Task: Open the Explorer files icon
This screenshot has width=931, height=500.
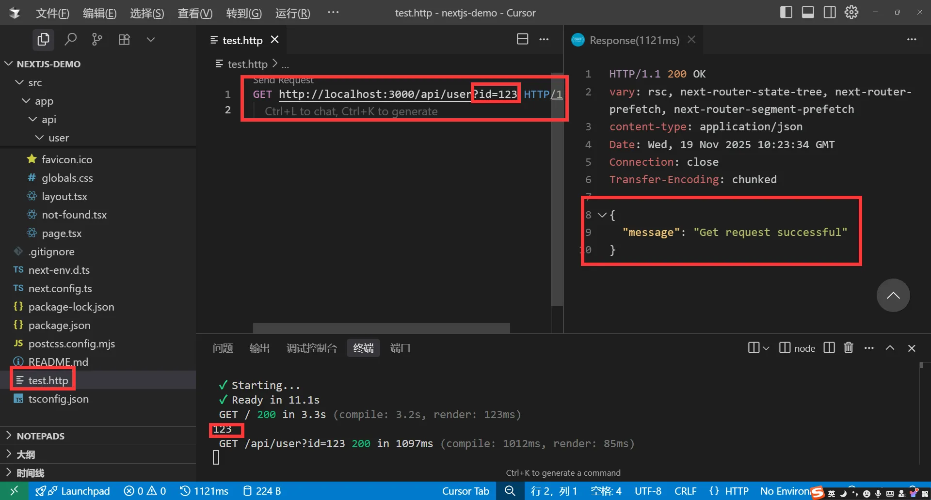Action: [x=43, y=39]
